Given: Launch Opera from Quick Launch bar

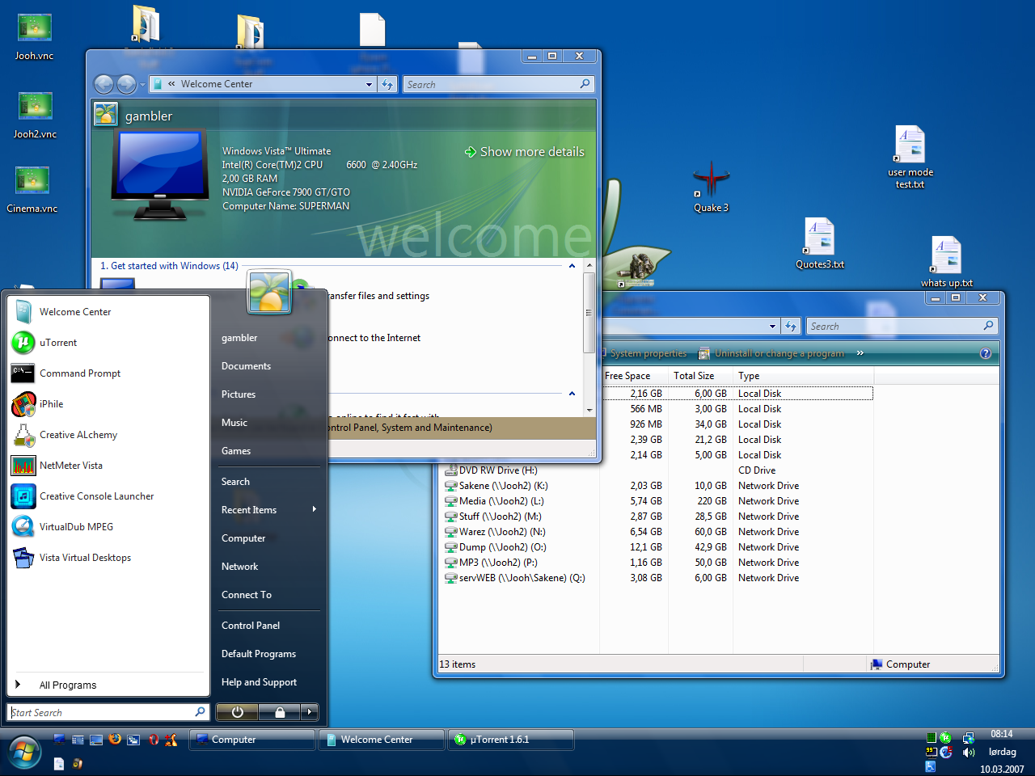Looking at the screenshot, I should pyautogui.click(x=153, y=739).
